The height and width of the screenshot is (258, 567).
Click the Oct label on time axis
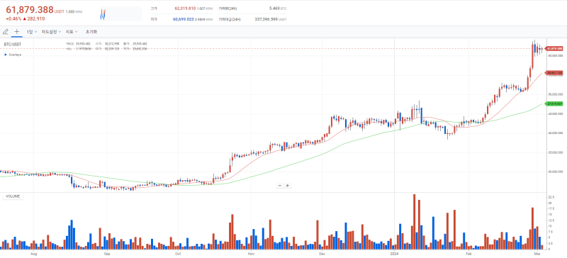[x=178, y=254]
